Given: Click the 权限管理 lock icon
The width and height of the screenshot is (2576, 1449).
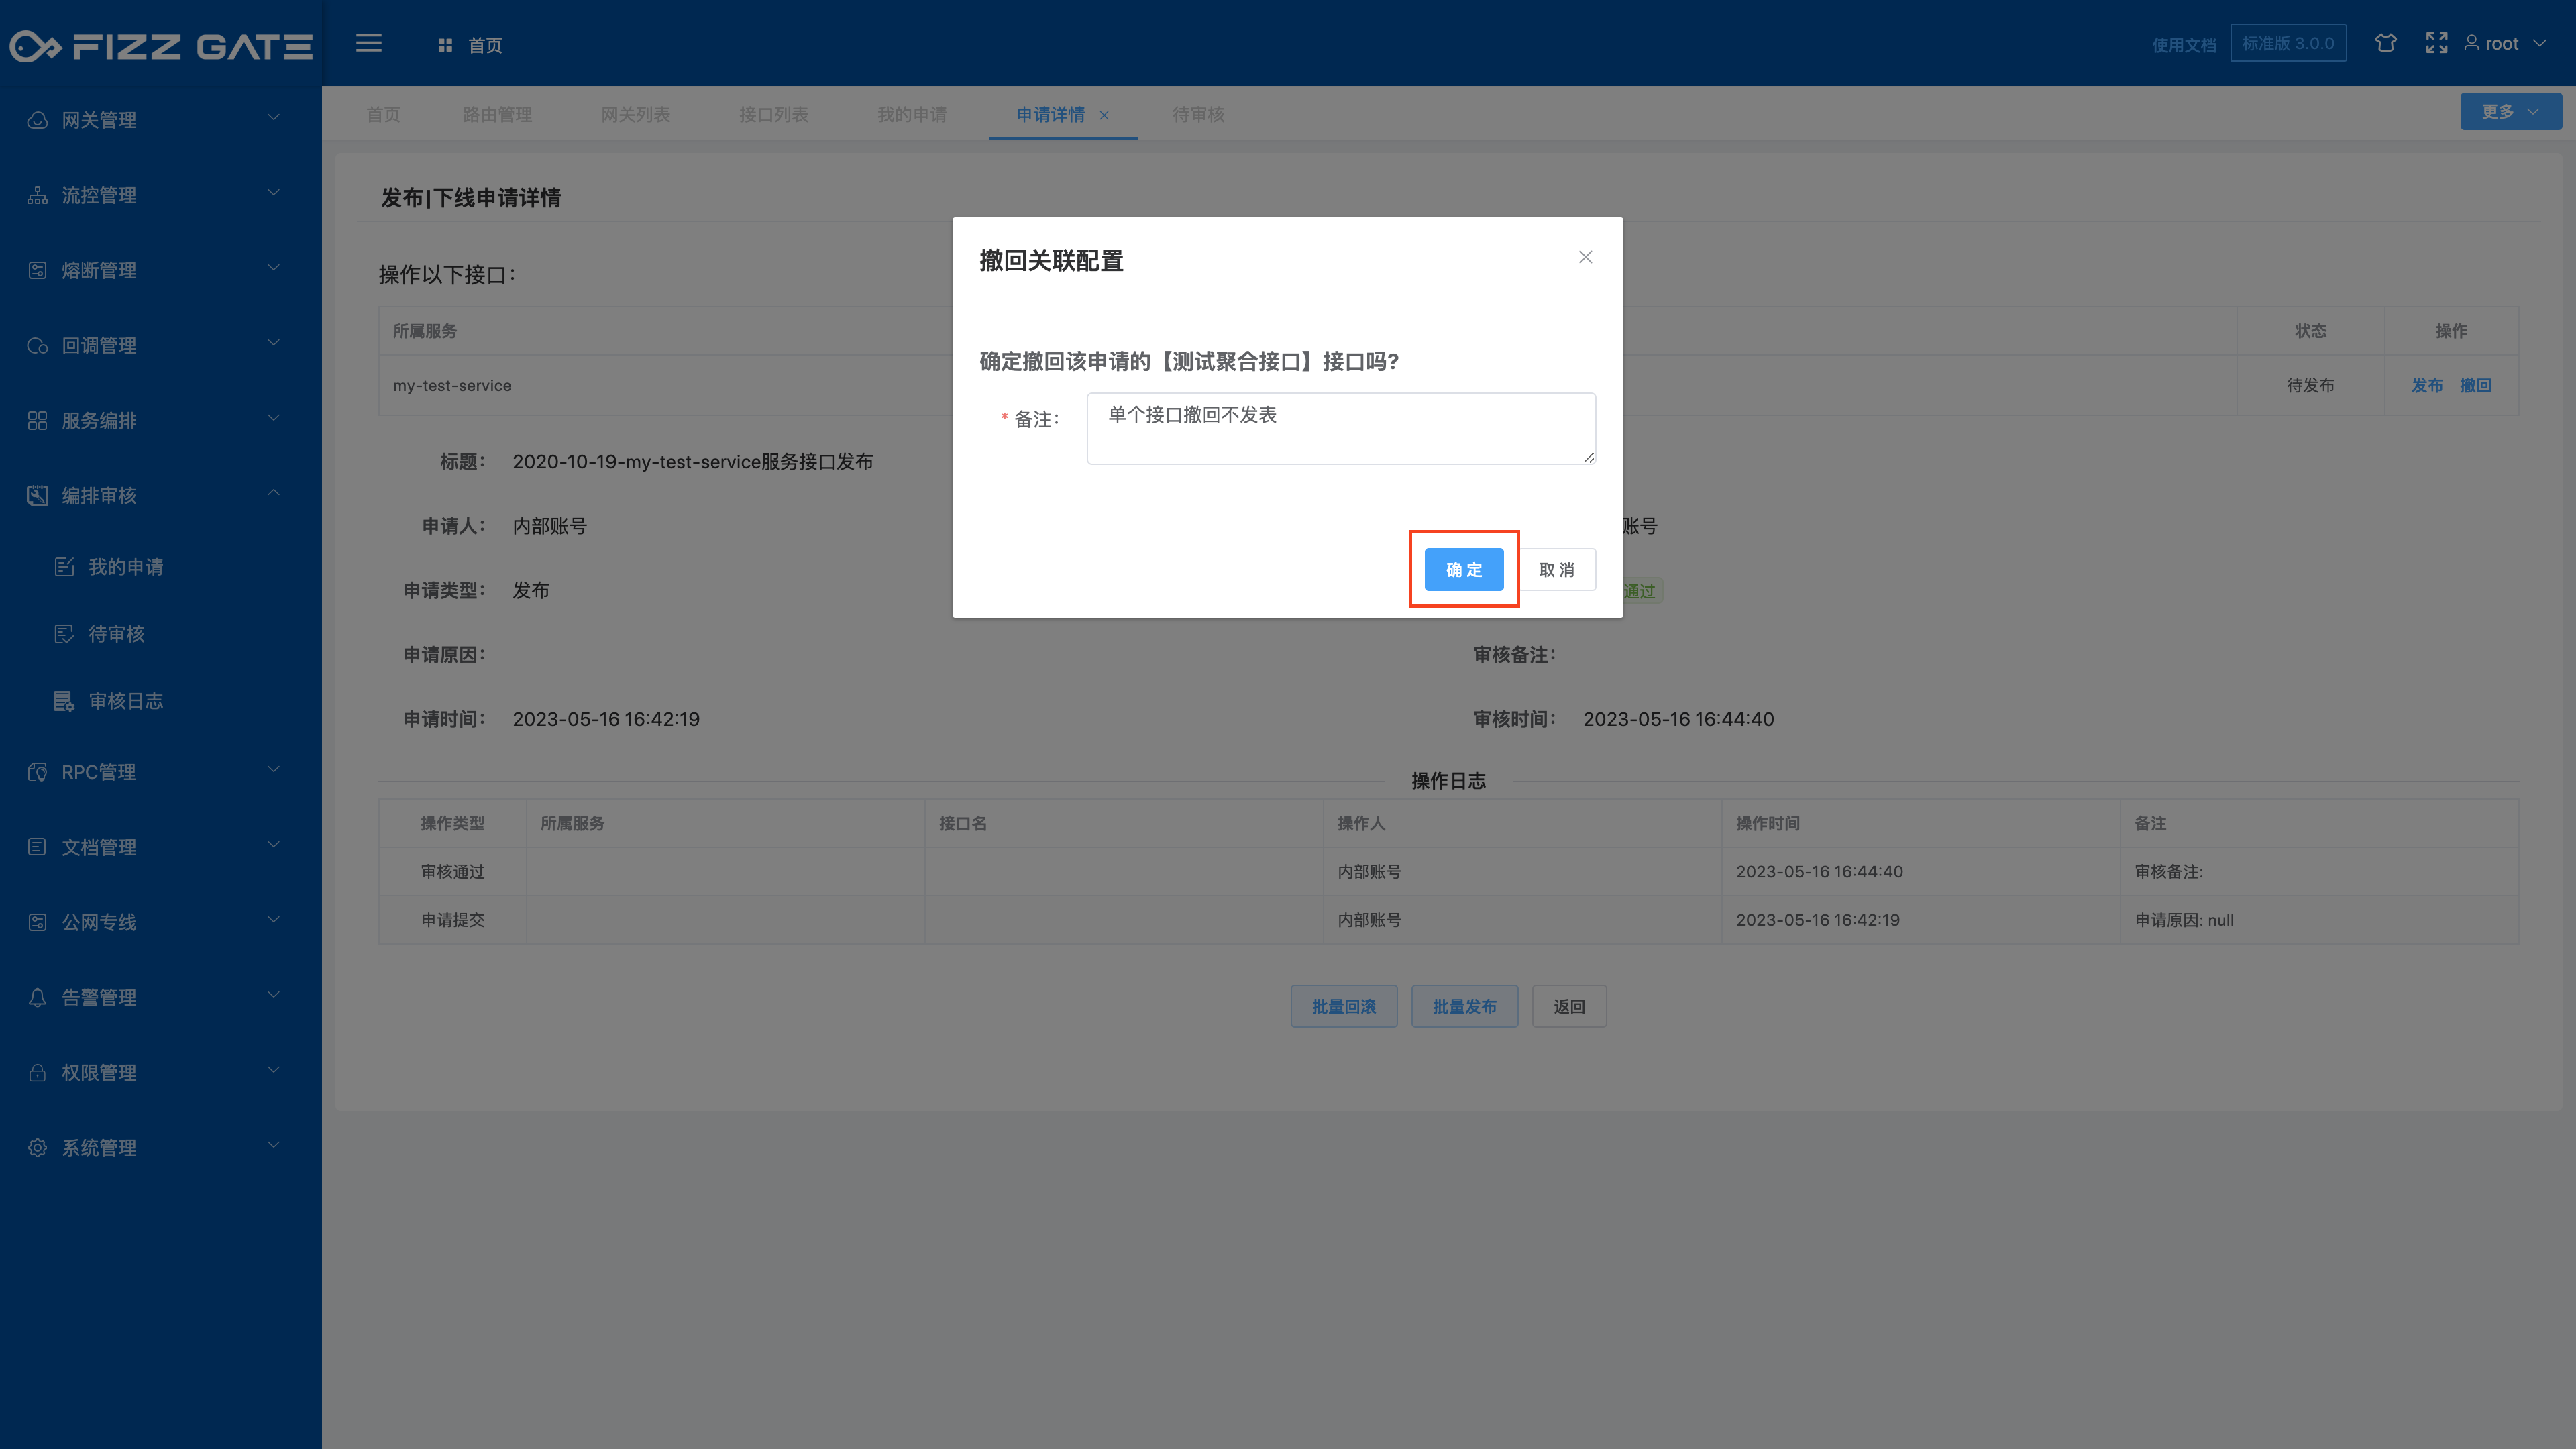Looking at the screenshot, I should (37, 1072).
